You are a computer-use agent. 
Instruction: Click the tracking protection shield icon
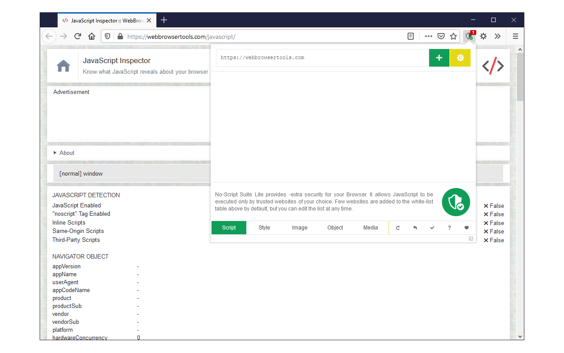108,37
